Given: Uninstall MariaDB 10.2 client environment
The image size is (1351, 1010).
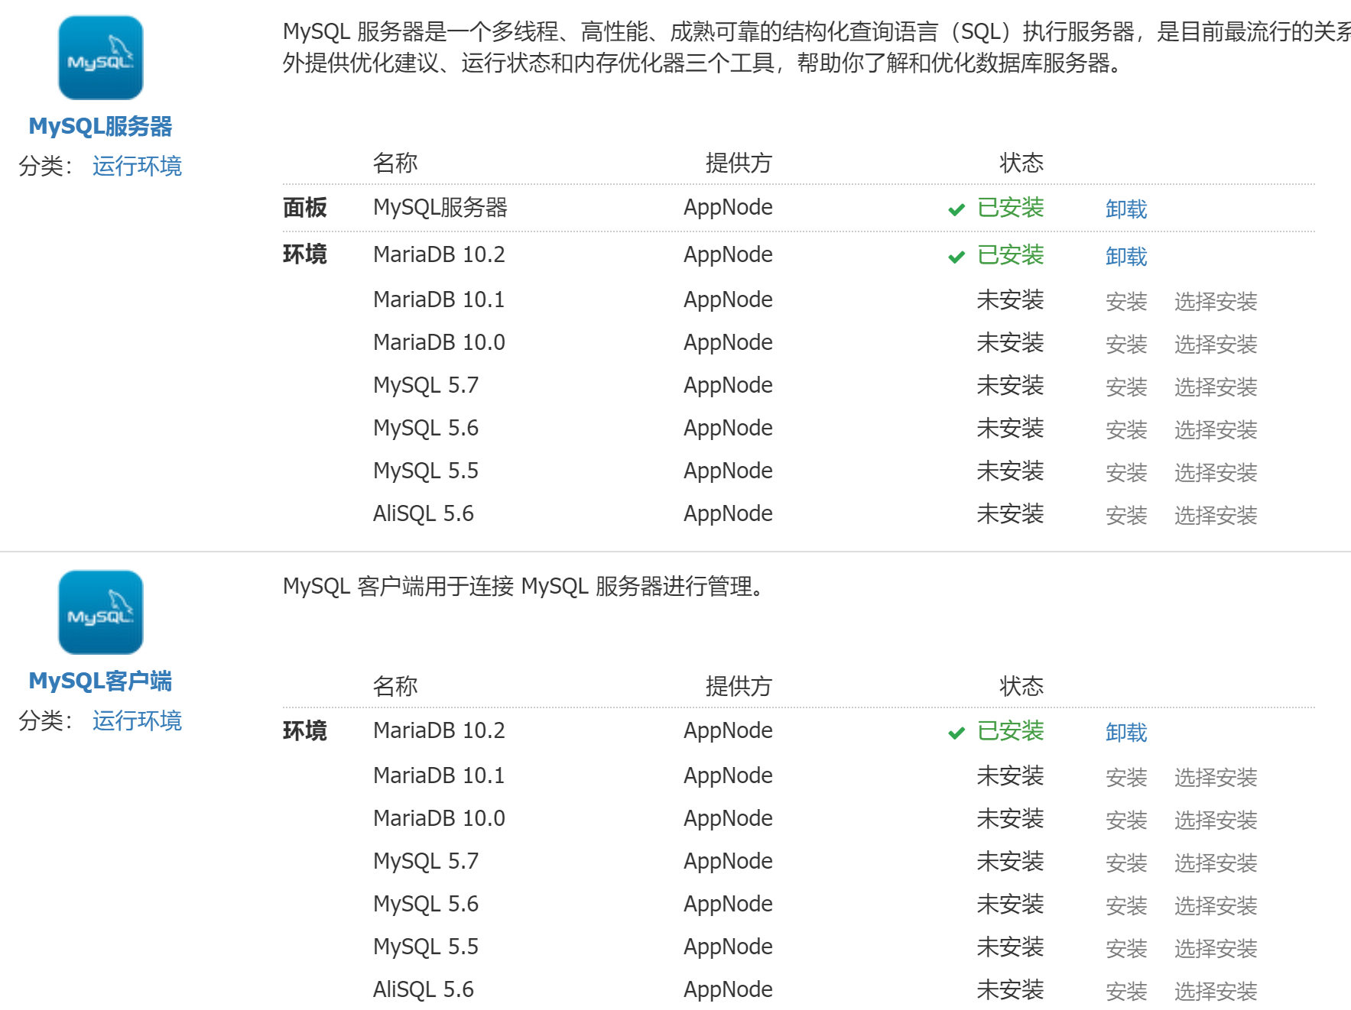Looking at the screenshot, I should pyautogui.click(x=1125, y=732).
